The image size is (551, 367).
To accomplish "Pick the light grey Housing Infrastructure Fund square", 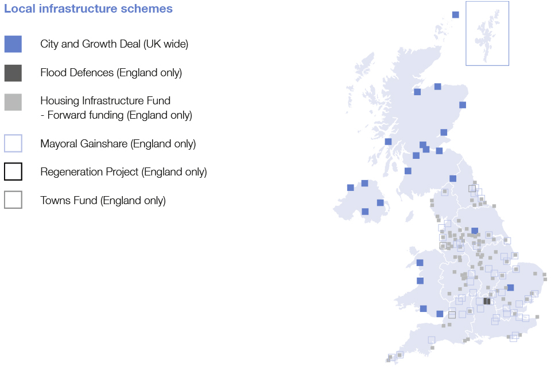I will 13,102.
